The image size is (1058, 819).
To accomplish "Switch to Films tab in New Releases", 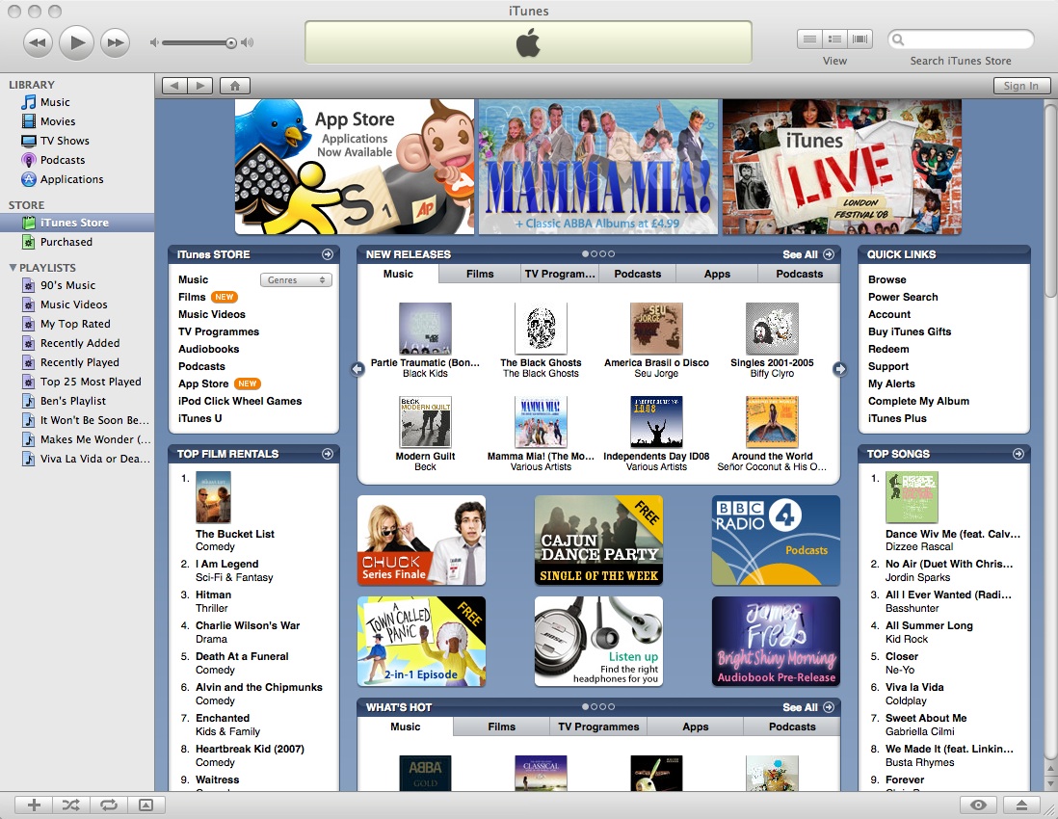I will pos(480,274).
